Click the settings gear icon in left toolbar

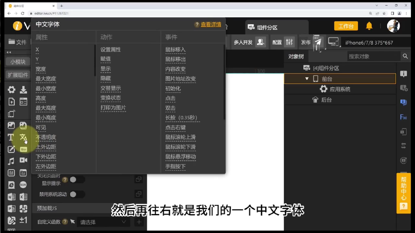click(x=11, y=90)
